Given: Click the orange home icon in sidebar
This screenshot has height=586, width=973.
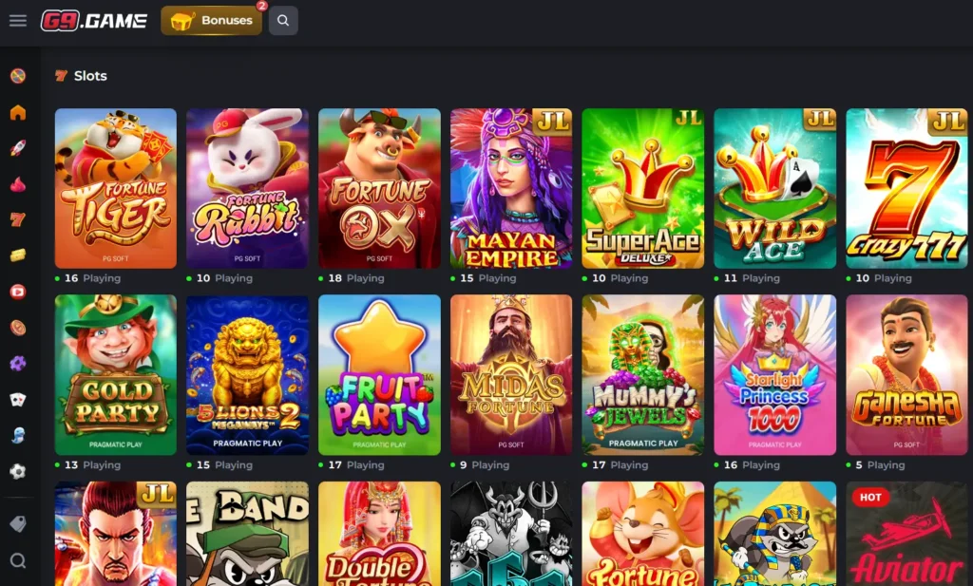Looking at the screenshot, I should [18, 112].
